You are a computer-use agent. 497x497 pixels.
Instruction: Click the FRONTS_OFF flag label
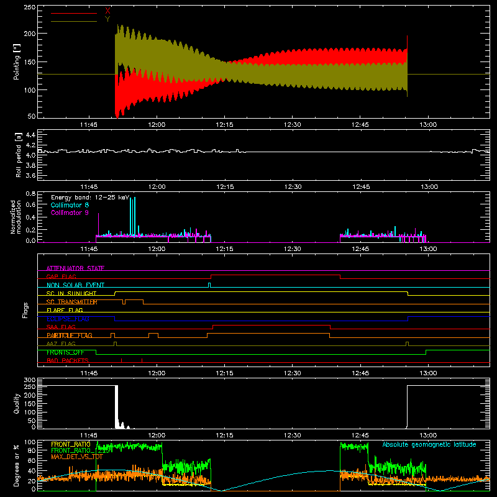coord(65,352)
